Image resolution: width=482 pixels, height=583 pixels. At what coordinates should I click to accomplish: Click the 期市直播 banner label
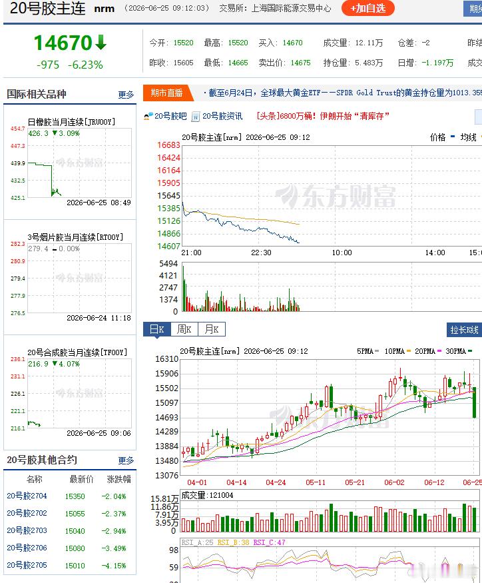[166, 93]
